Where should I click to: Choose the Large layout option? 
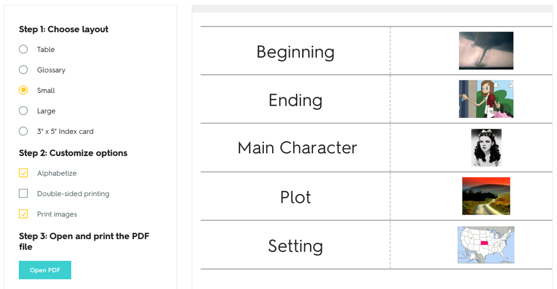(x=23, y=111)
